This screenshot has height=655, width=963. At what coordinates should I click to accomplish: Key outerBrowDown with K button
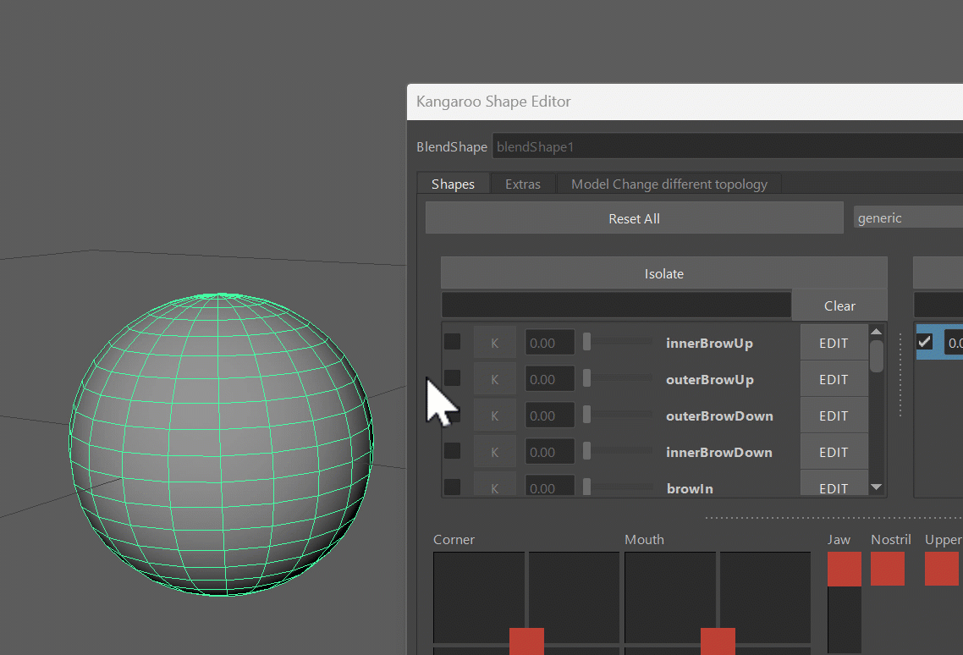[494, 416]
